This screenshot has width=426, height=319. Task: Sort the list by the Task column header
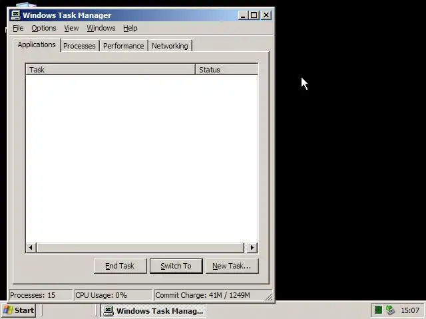point(110,70)
